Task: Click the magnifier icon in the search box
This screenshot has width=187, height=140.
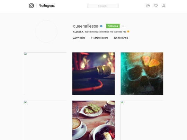Action: coord(99,6)
